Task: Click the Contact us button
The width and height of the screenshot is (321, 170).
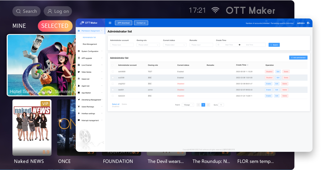Action: coord(141,23)
